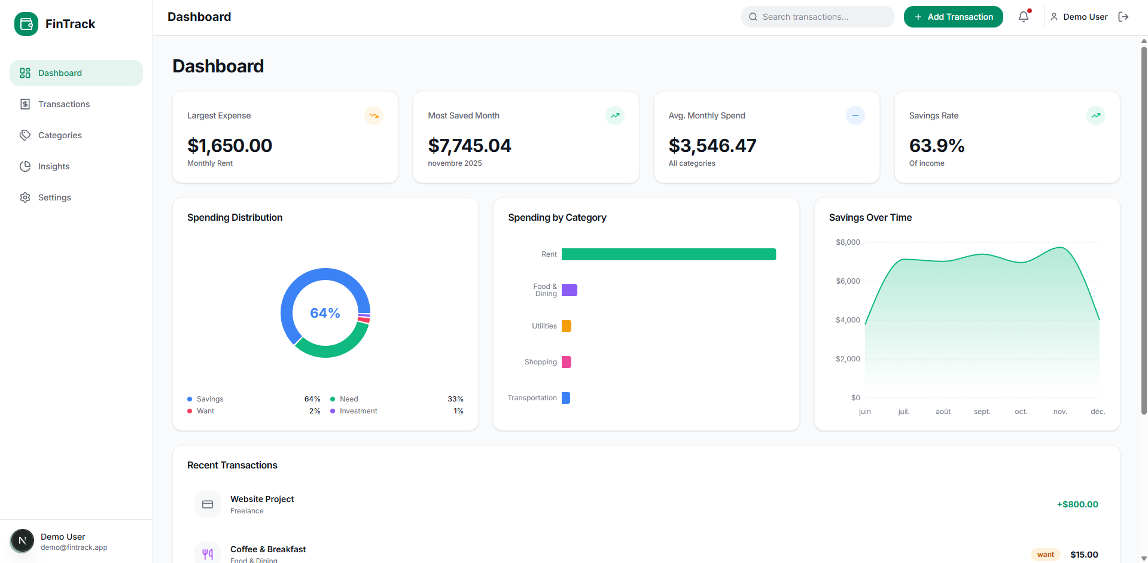Open the notification bell

coord(1023,16)
